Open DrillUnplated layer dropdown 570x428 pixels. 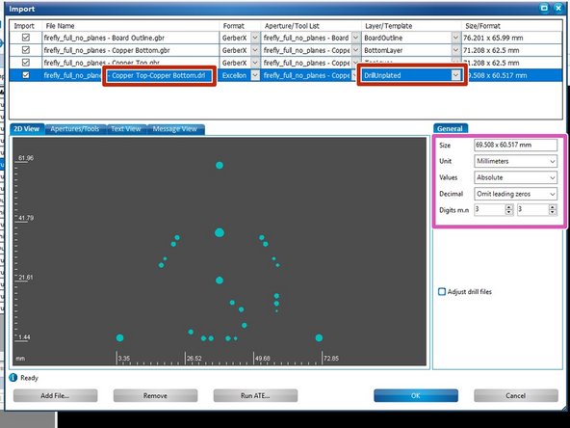tap(455, 75)
